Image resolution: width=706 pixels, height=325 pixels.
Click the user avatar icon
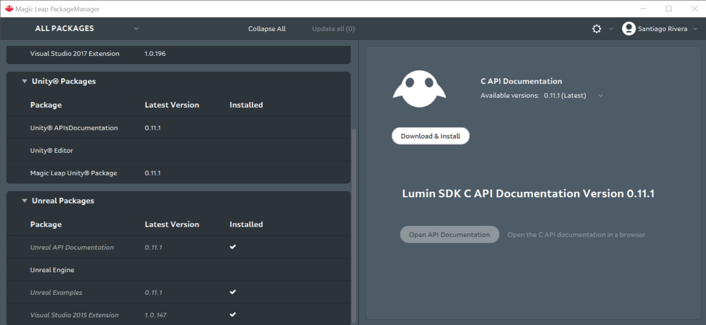pos(629,29)
